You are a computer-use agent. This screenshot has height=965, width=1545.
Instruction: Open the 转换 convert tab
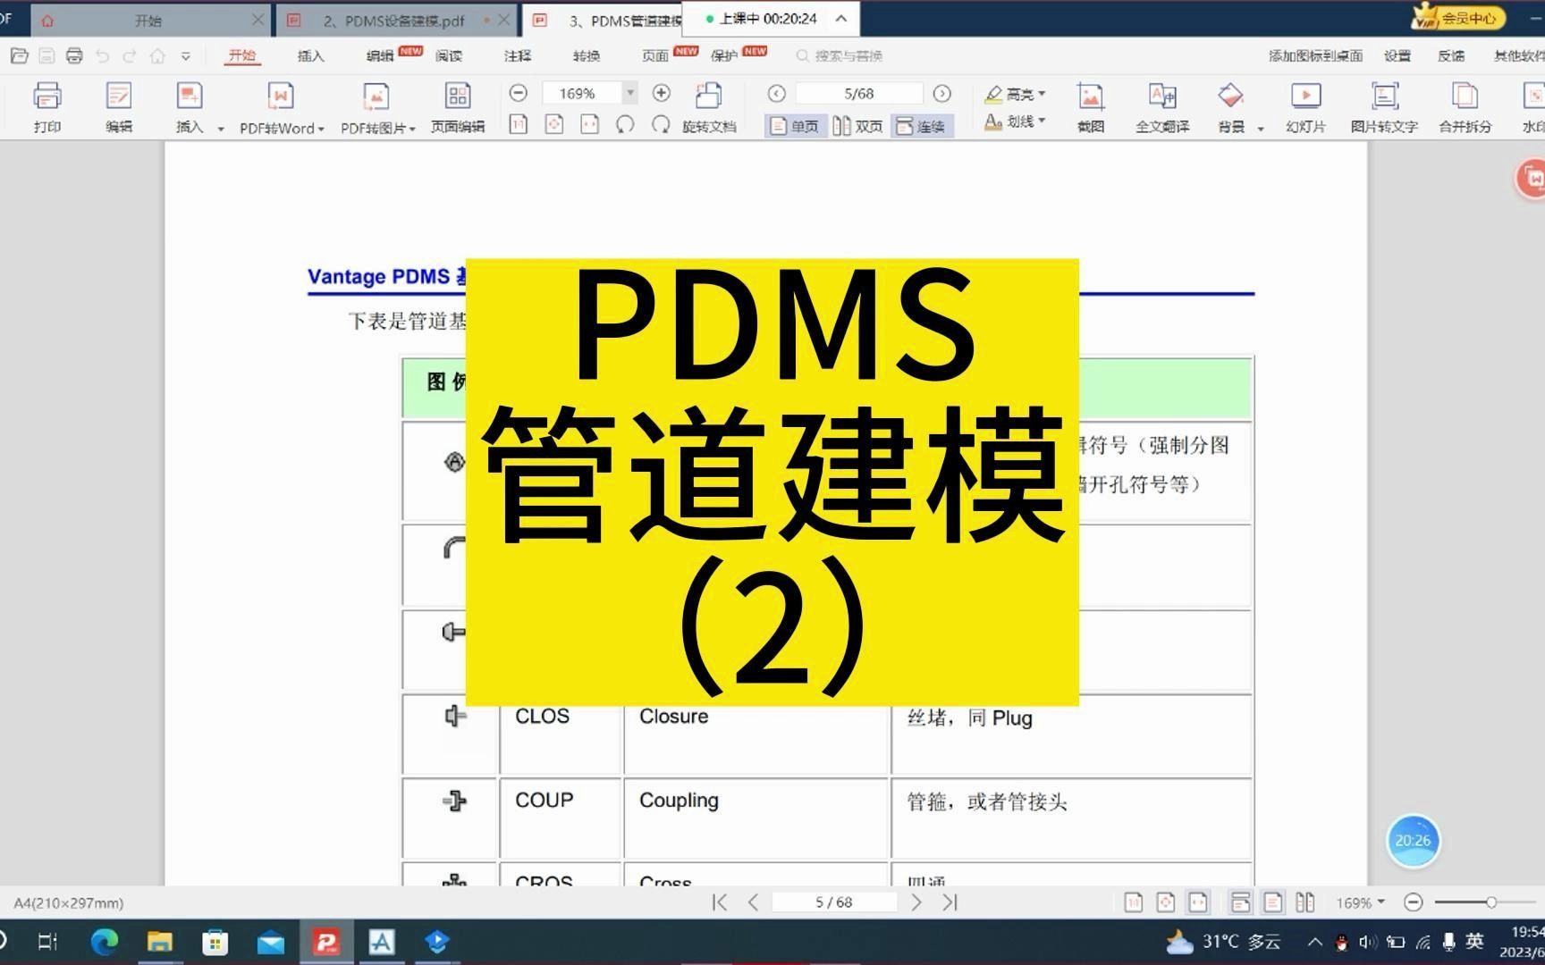(x=586, y=55)
